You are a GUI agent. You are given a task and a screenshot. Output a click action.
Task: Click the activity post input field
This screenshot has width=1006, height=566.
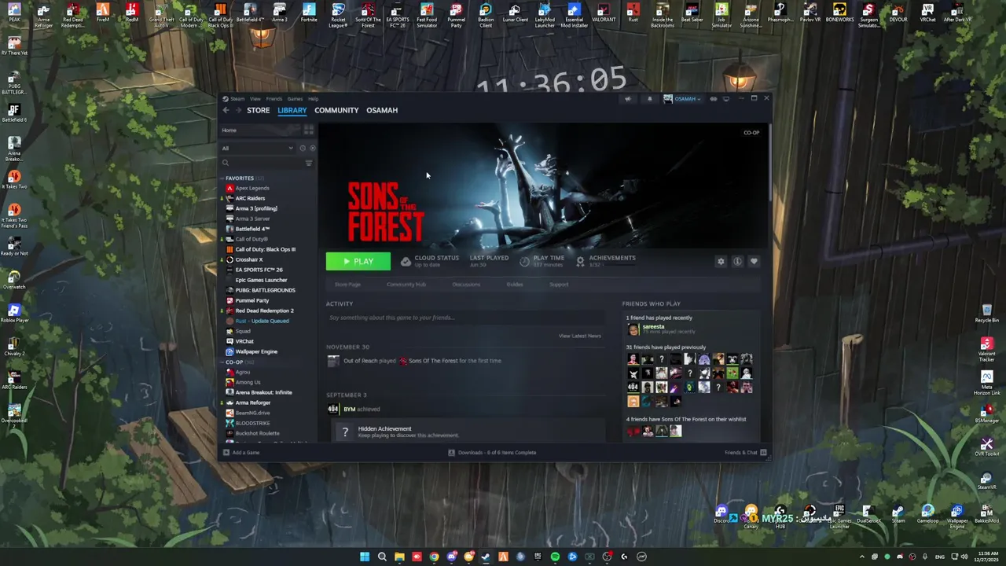coord(465,318)
